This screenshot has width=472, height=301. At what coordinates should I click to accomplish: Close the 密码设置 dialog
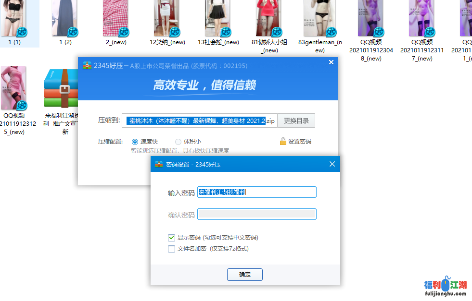(332, 164)
